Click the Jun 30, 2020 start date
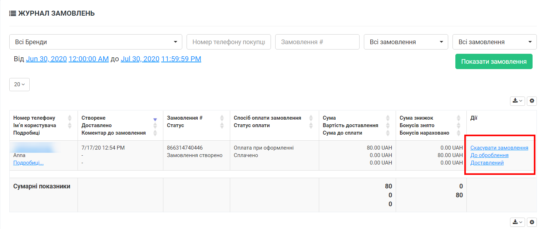This screenshot has height=229, width=539. pos(46,59)
